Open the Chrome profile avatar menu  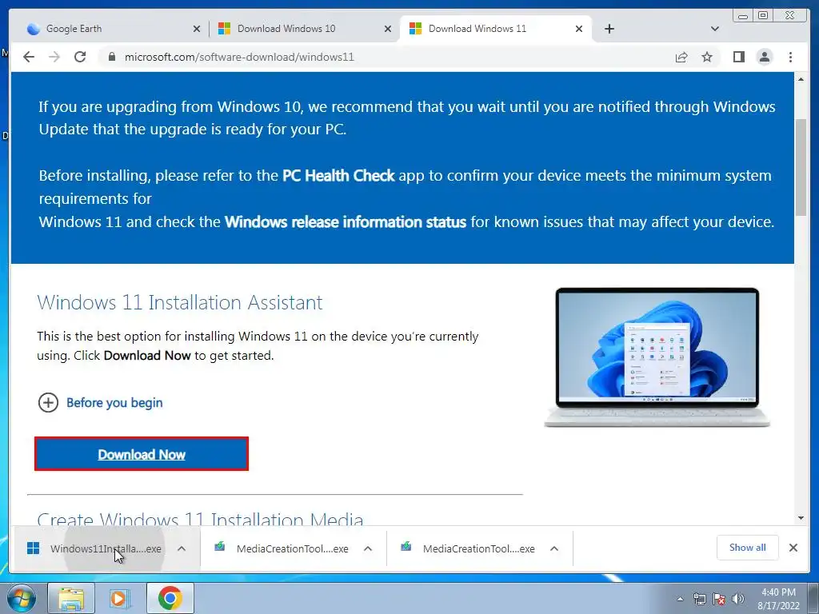[764, 57]
